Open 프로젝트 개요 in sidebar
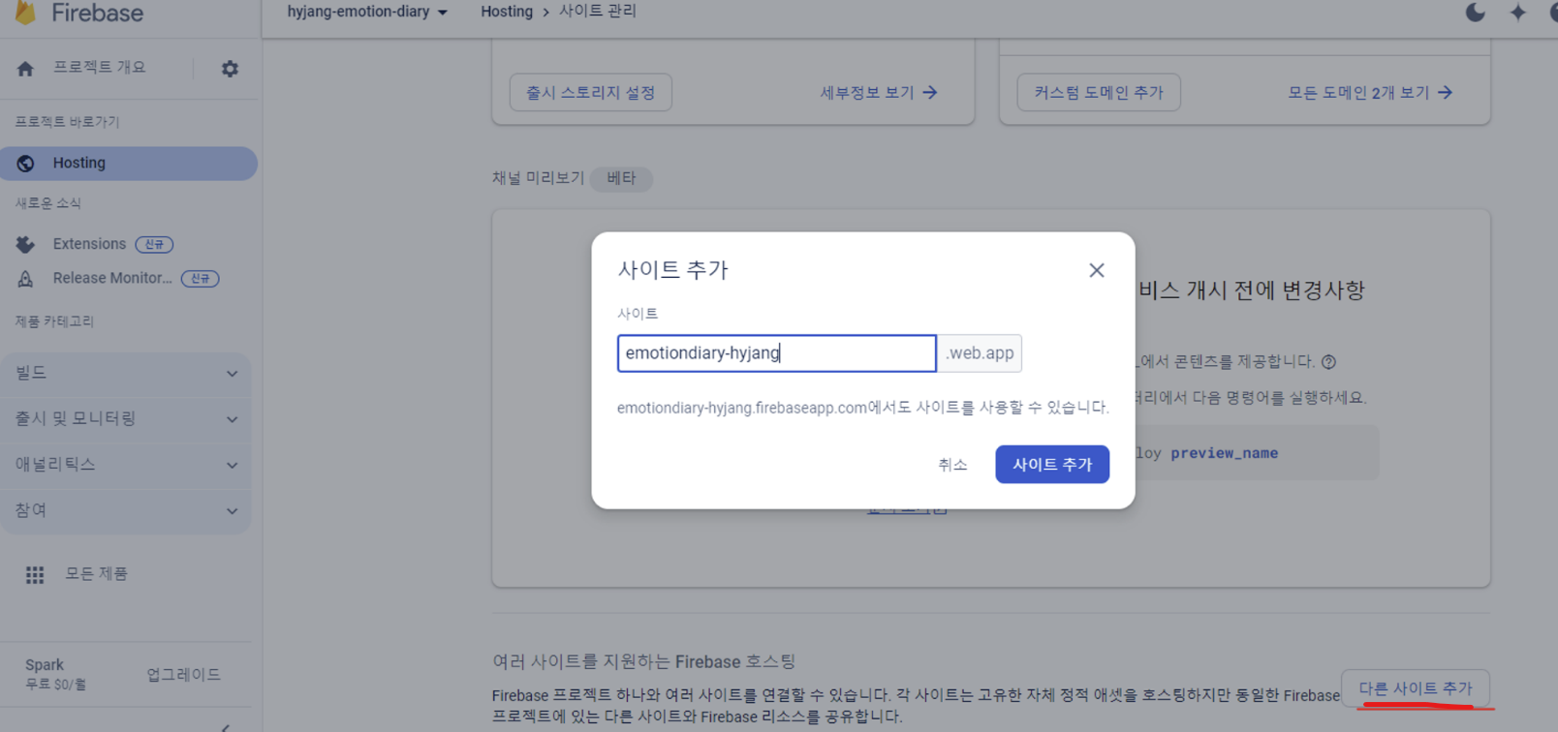The height and width of the screenshot is (732, 1558). pos(99,67)
